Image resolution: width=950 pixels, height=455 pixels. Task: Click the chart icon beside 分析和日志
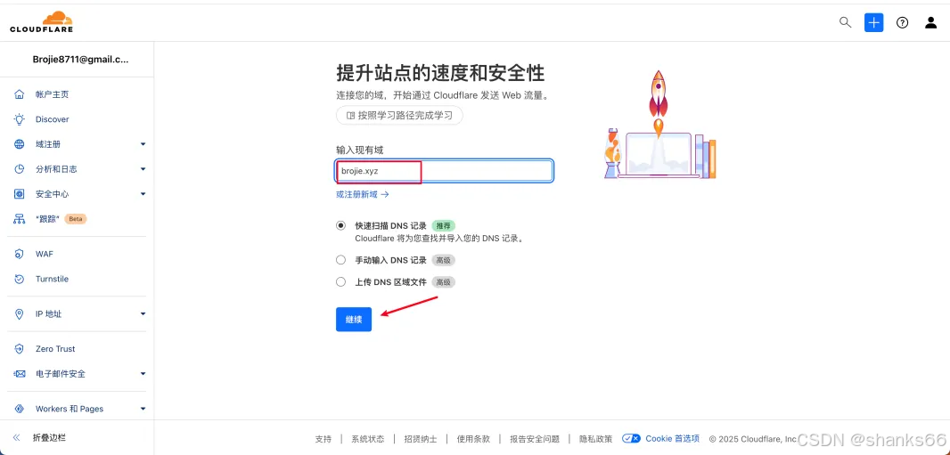point(20,169)
